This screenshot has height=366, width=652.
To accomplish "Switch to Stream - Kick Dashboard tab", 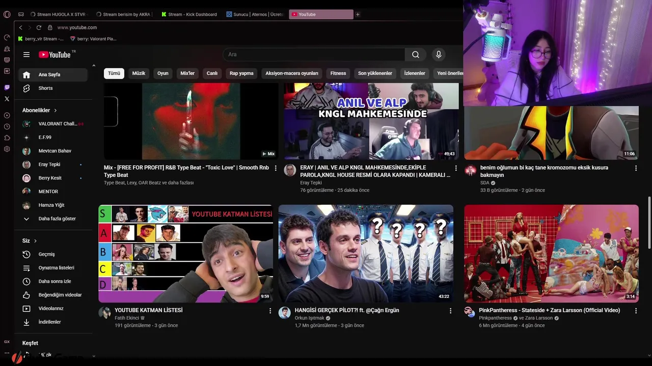I will (x=189, y=14).
